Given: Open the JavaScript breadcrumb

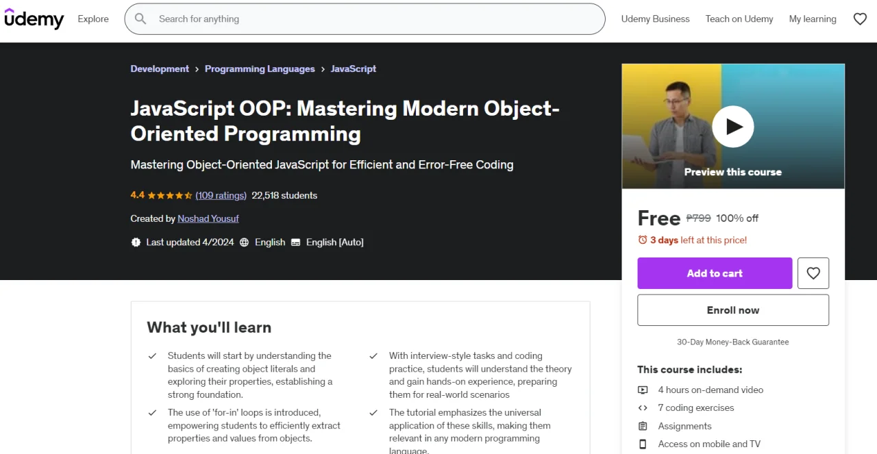Looking at the screenshot, I should click(x=354, y=68).
